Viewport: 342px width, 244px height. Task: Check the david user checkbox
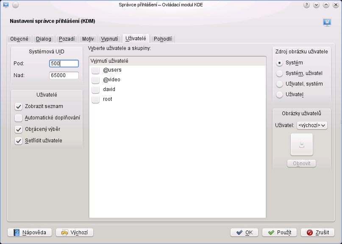95,89
